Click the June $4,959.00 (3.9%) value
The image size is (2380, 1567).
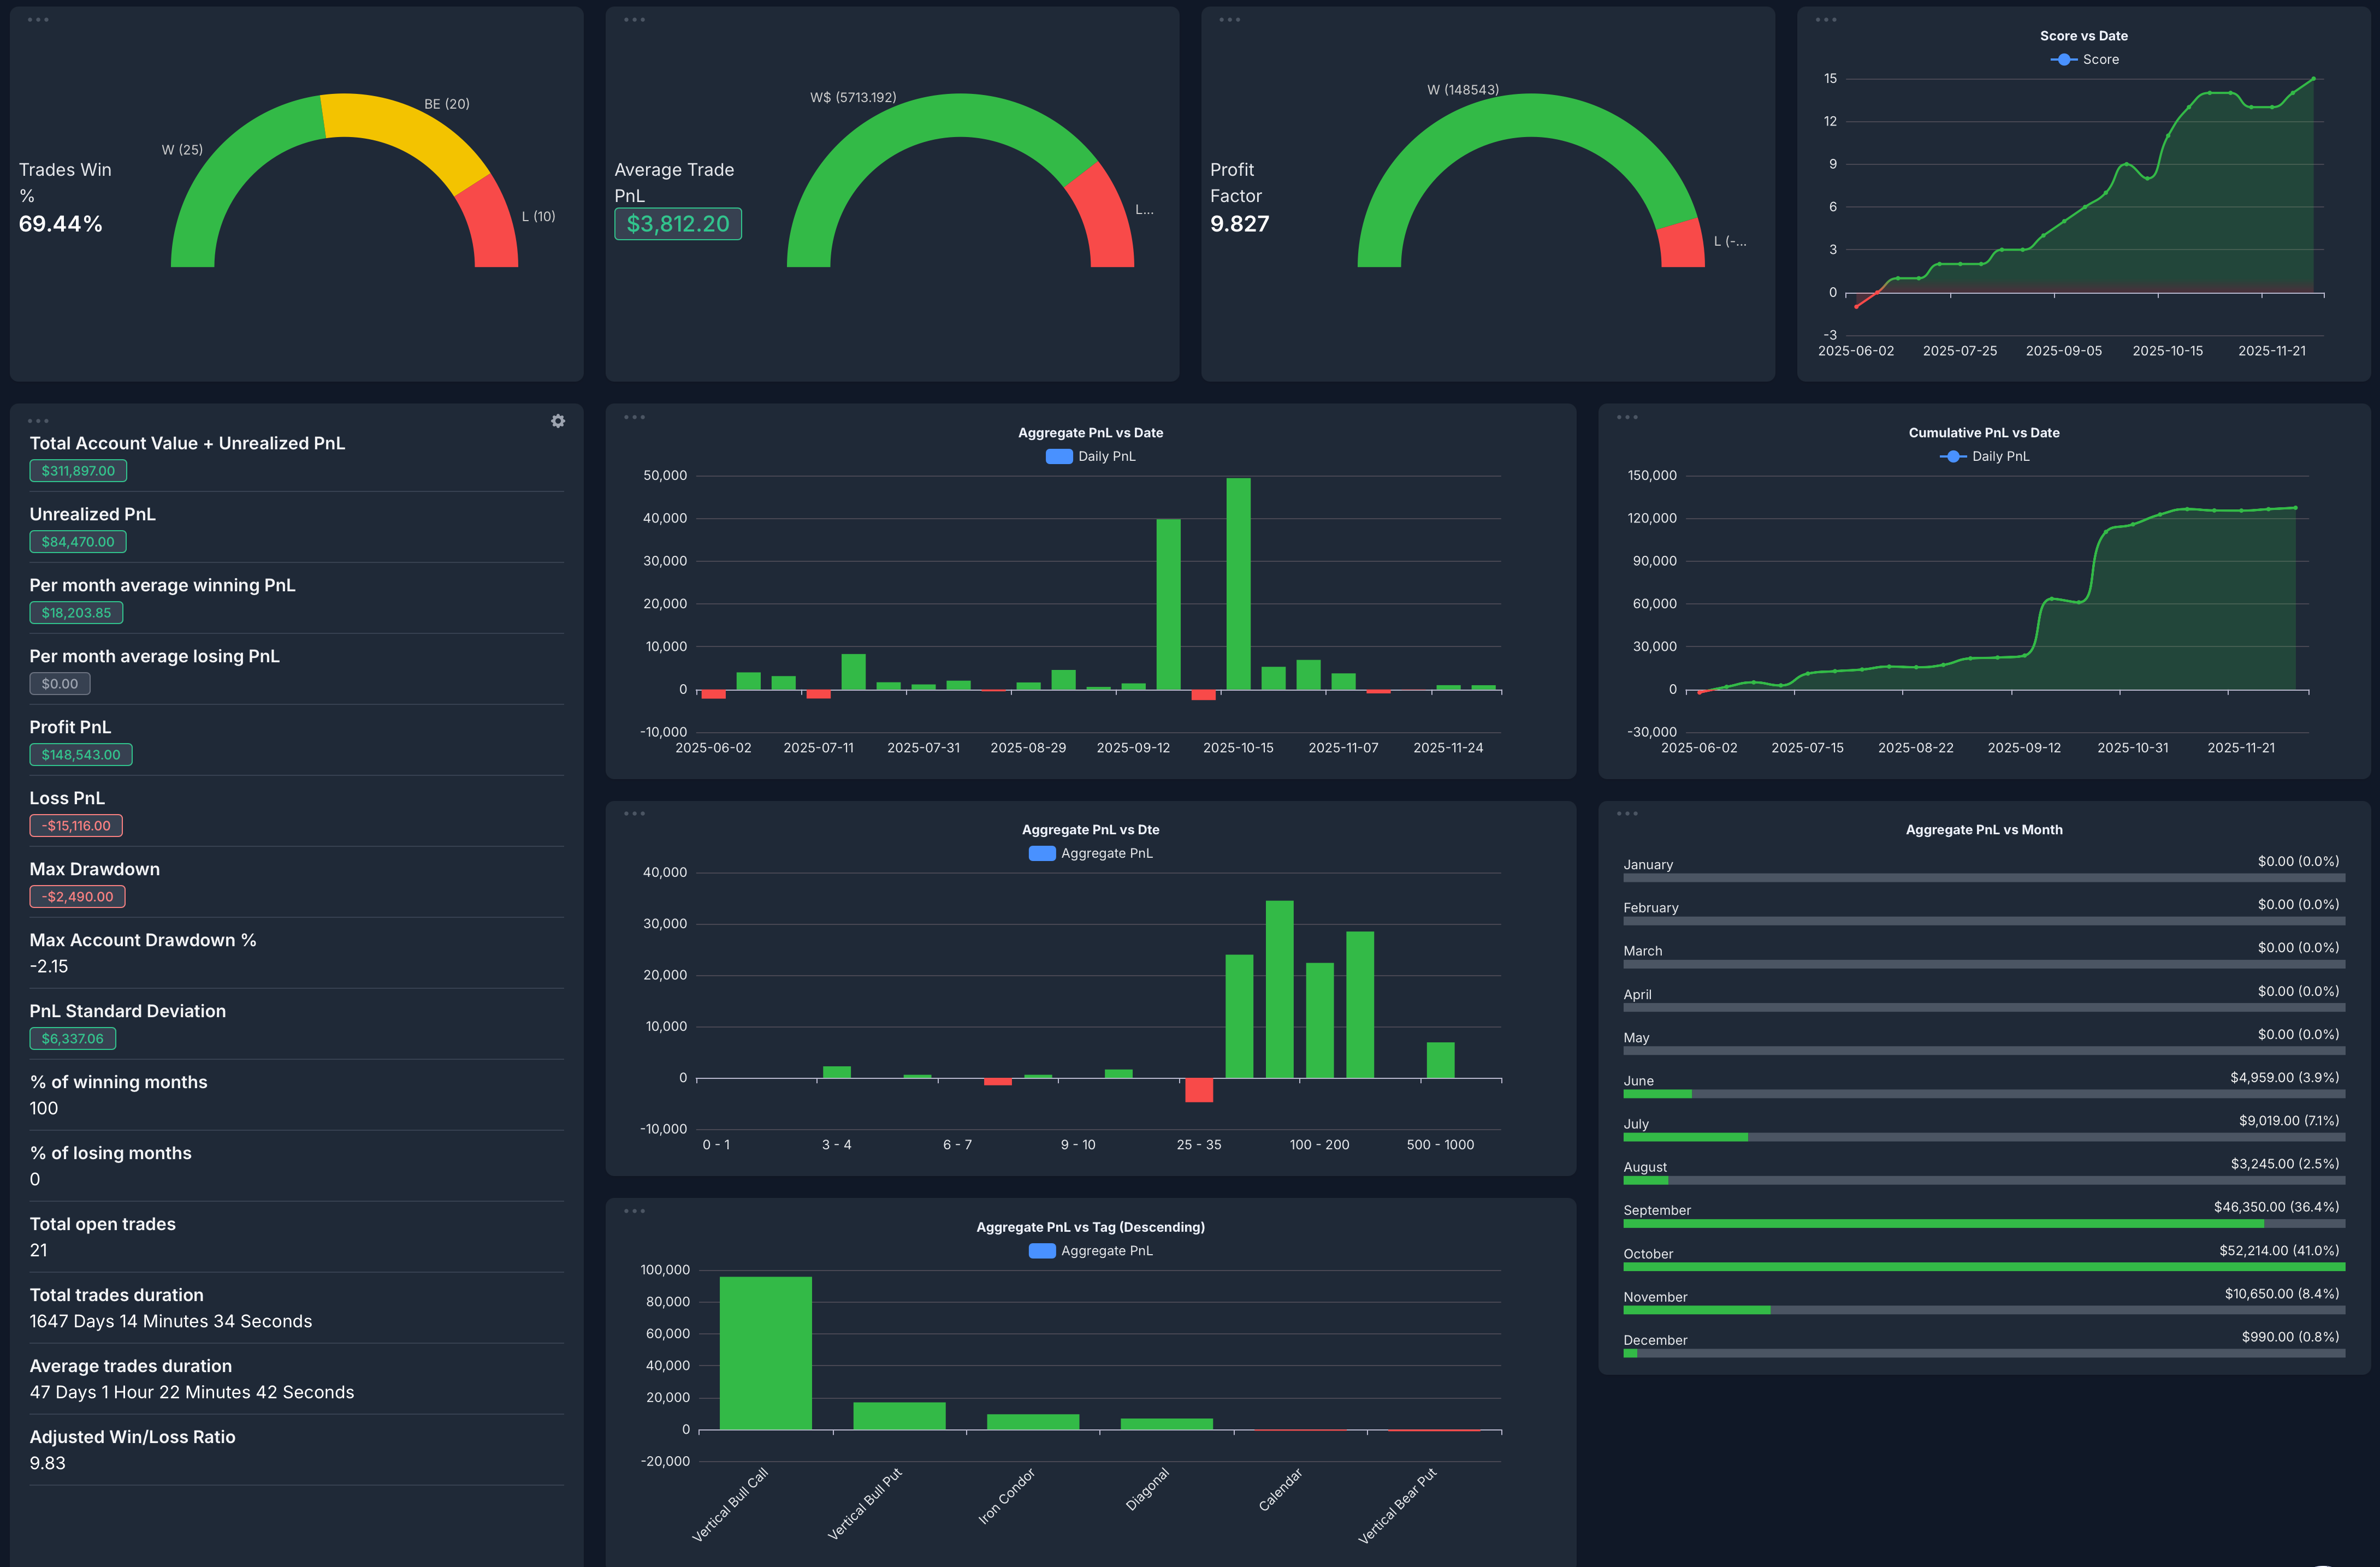point(2285,1078)
